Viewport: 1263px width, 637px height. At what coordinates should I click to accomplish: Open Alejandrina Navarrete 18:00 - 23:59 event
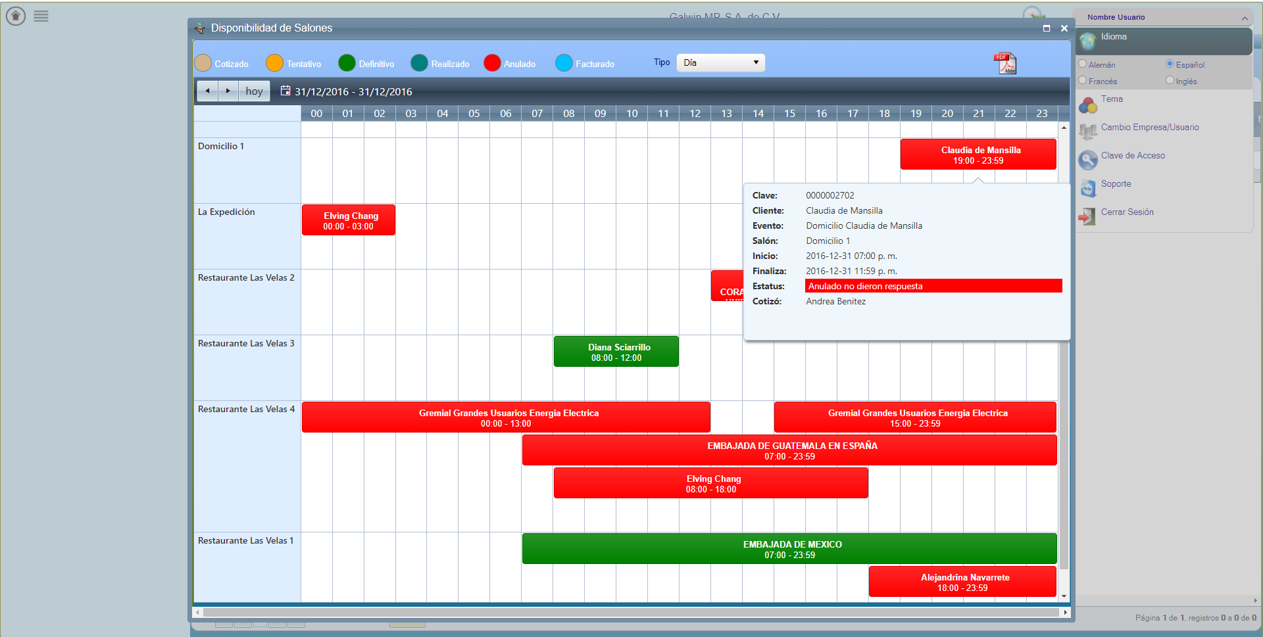coord(962,582)
